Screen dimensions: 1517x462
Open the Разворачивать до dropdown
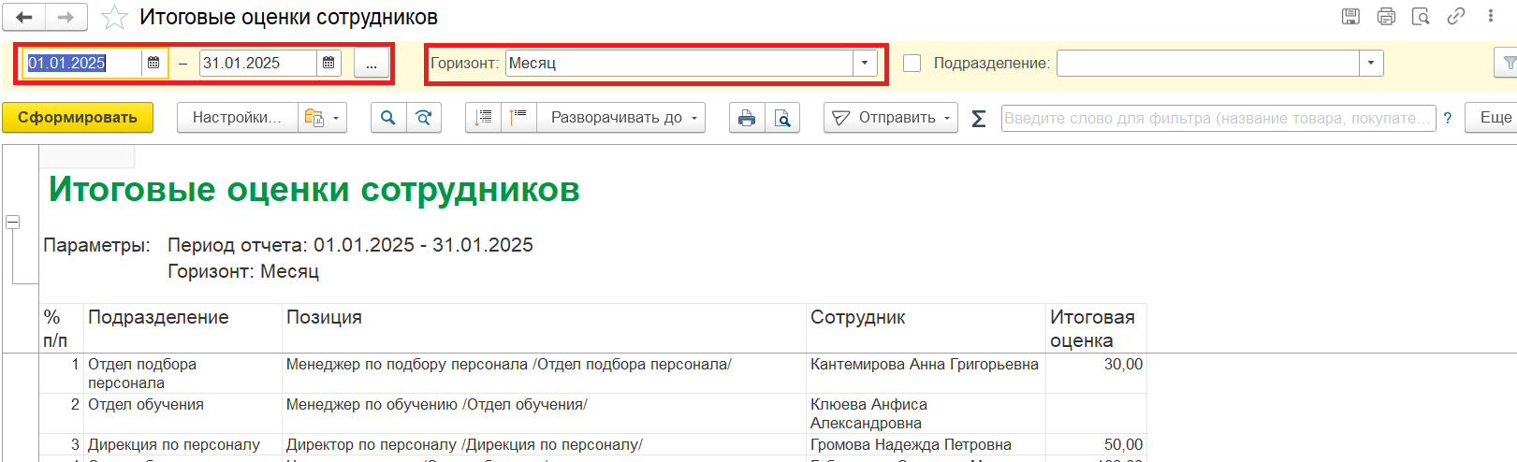(x=621, y=118)
